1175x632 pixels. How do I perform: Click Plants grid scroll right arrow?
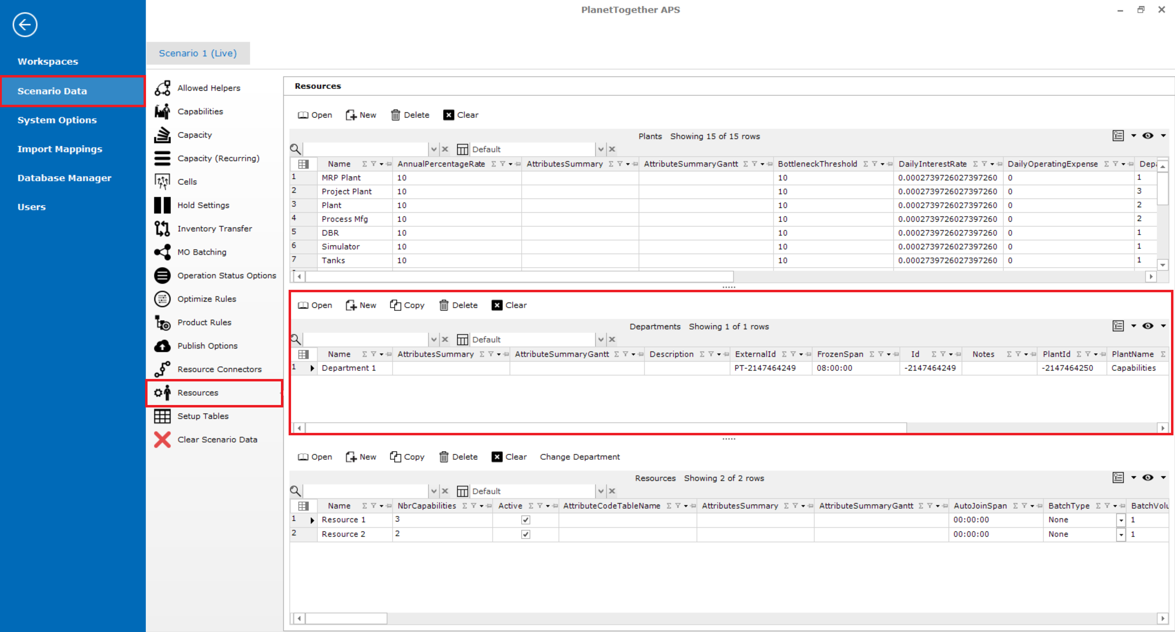(1151, 277)
